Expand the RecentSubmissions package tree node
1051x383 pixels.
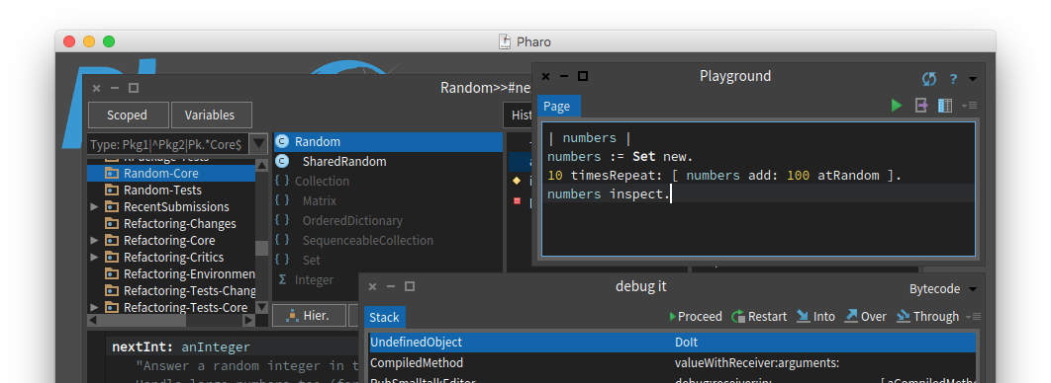(94, 207)
